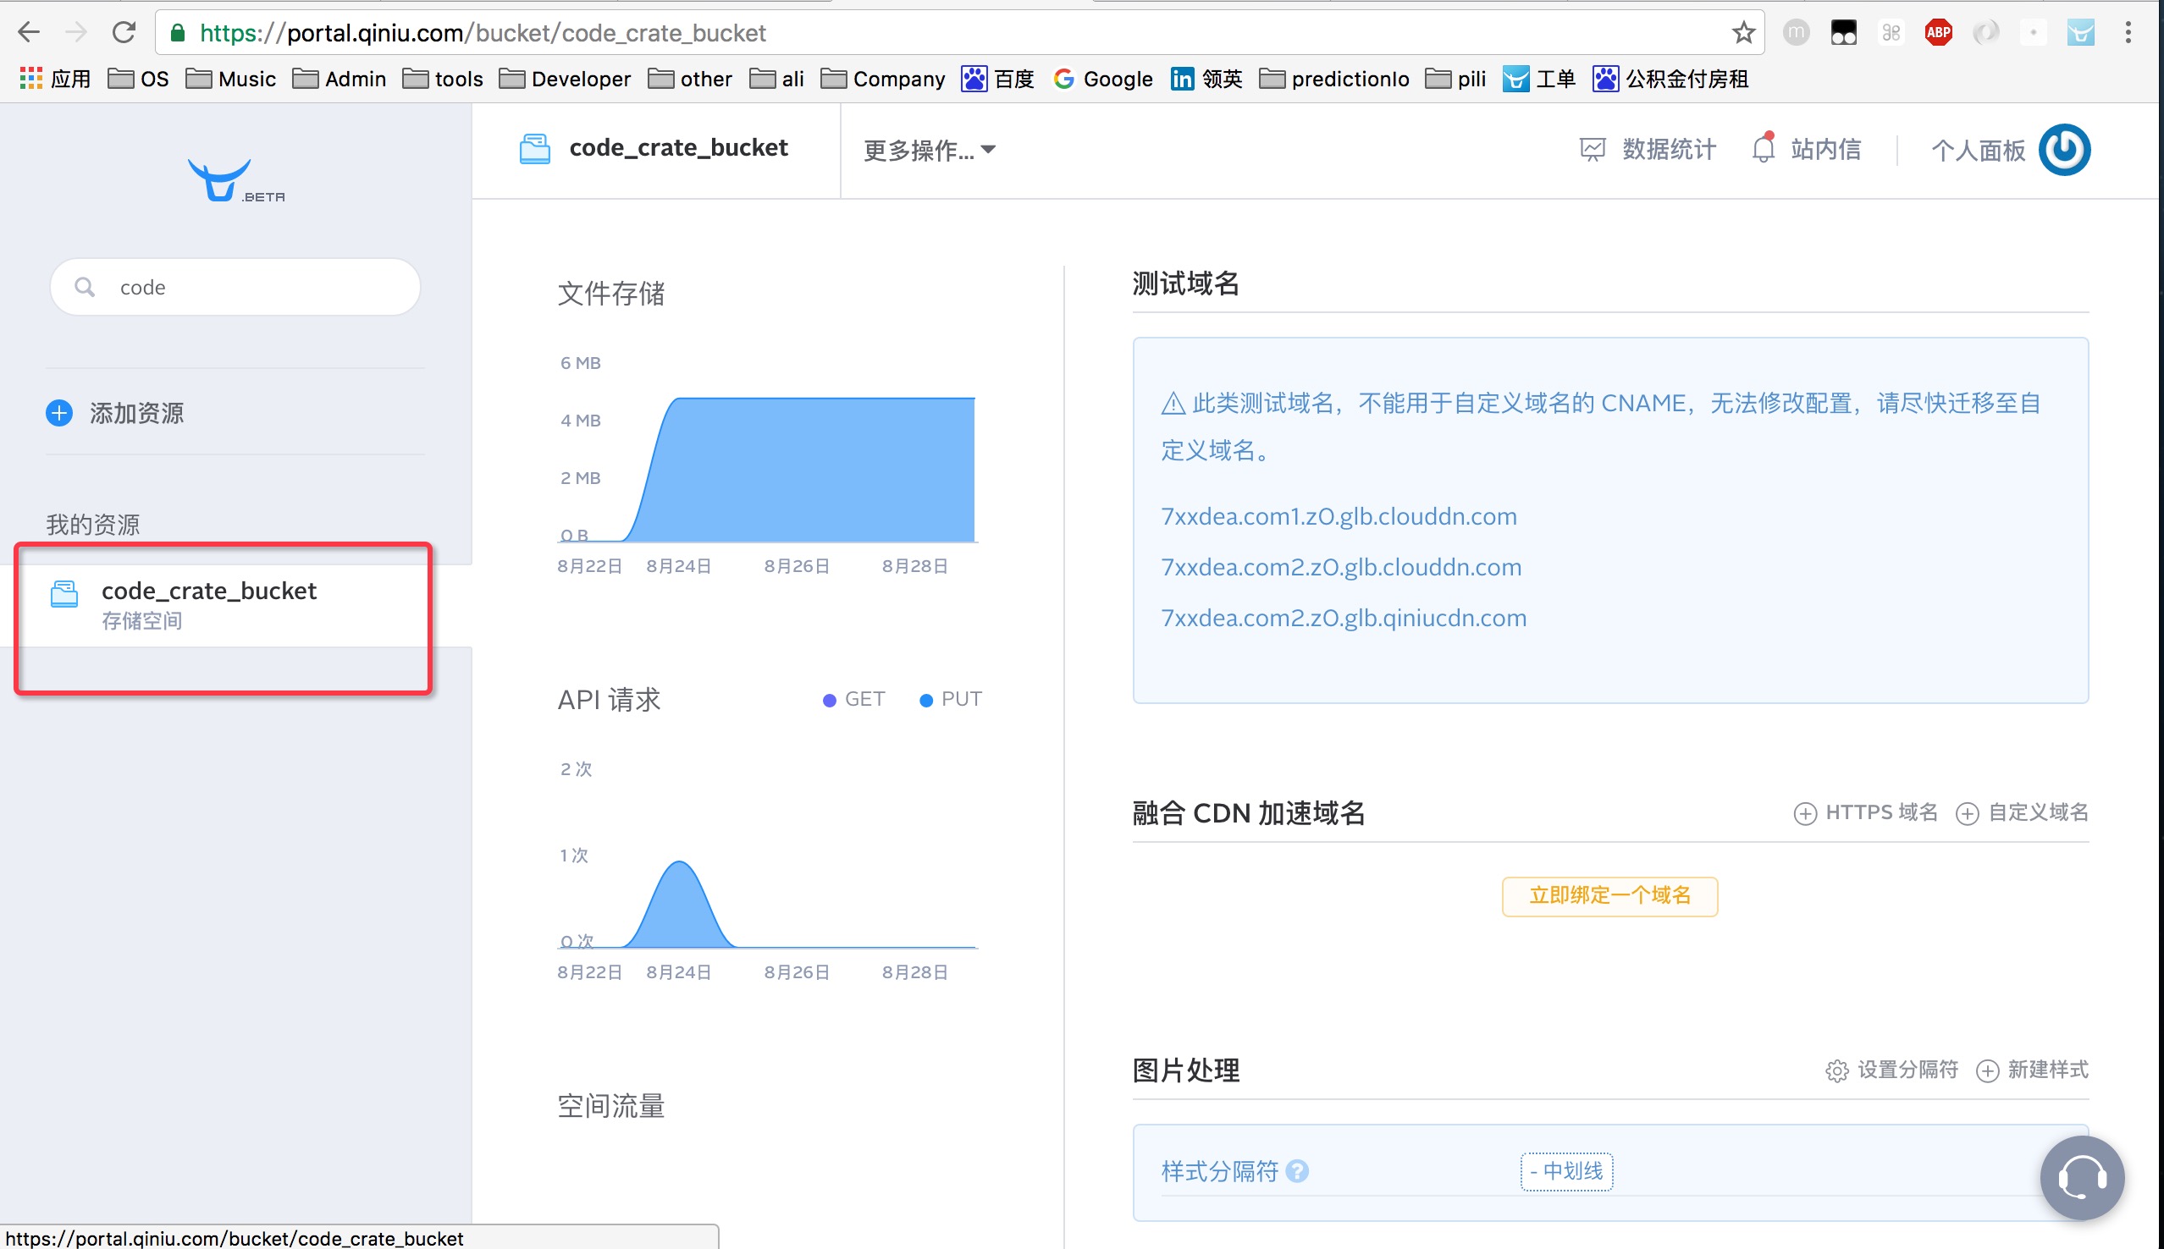The height and width of the screenshot is (1249, 2164).
Task: Open the 7xxdea.com1.z0.glb.clouddn.com test domain link
Action: point(1339,514)
